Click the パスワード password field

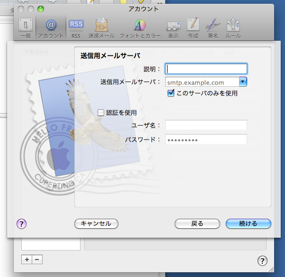tap(206, 140)
